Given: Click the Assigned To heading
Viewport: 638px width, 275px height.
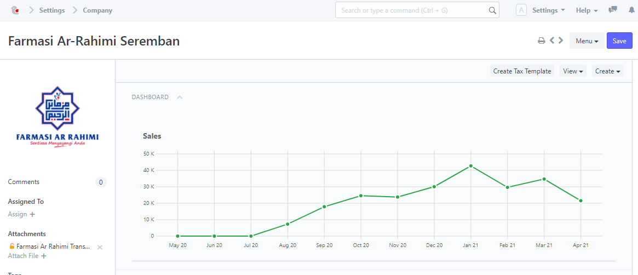Looking at the screenshot, I should tap(26, 202).
